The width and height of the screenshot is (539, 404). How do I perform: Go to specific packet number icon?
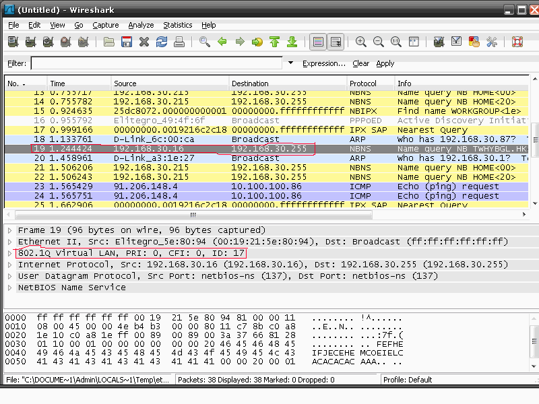257,42
